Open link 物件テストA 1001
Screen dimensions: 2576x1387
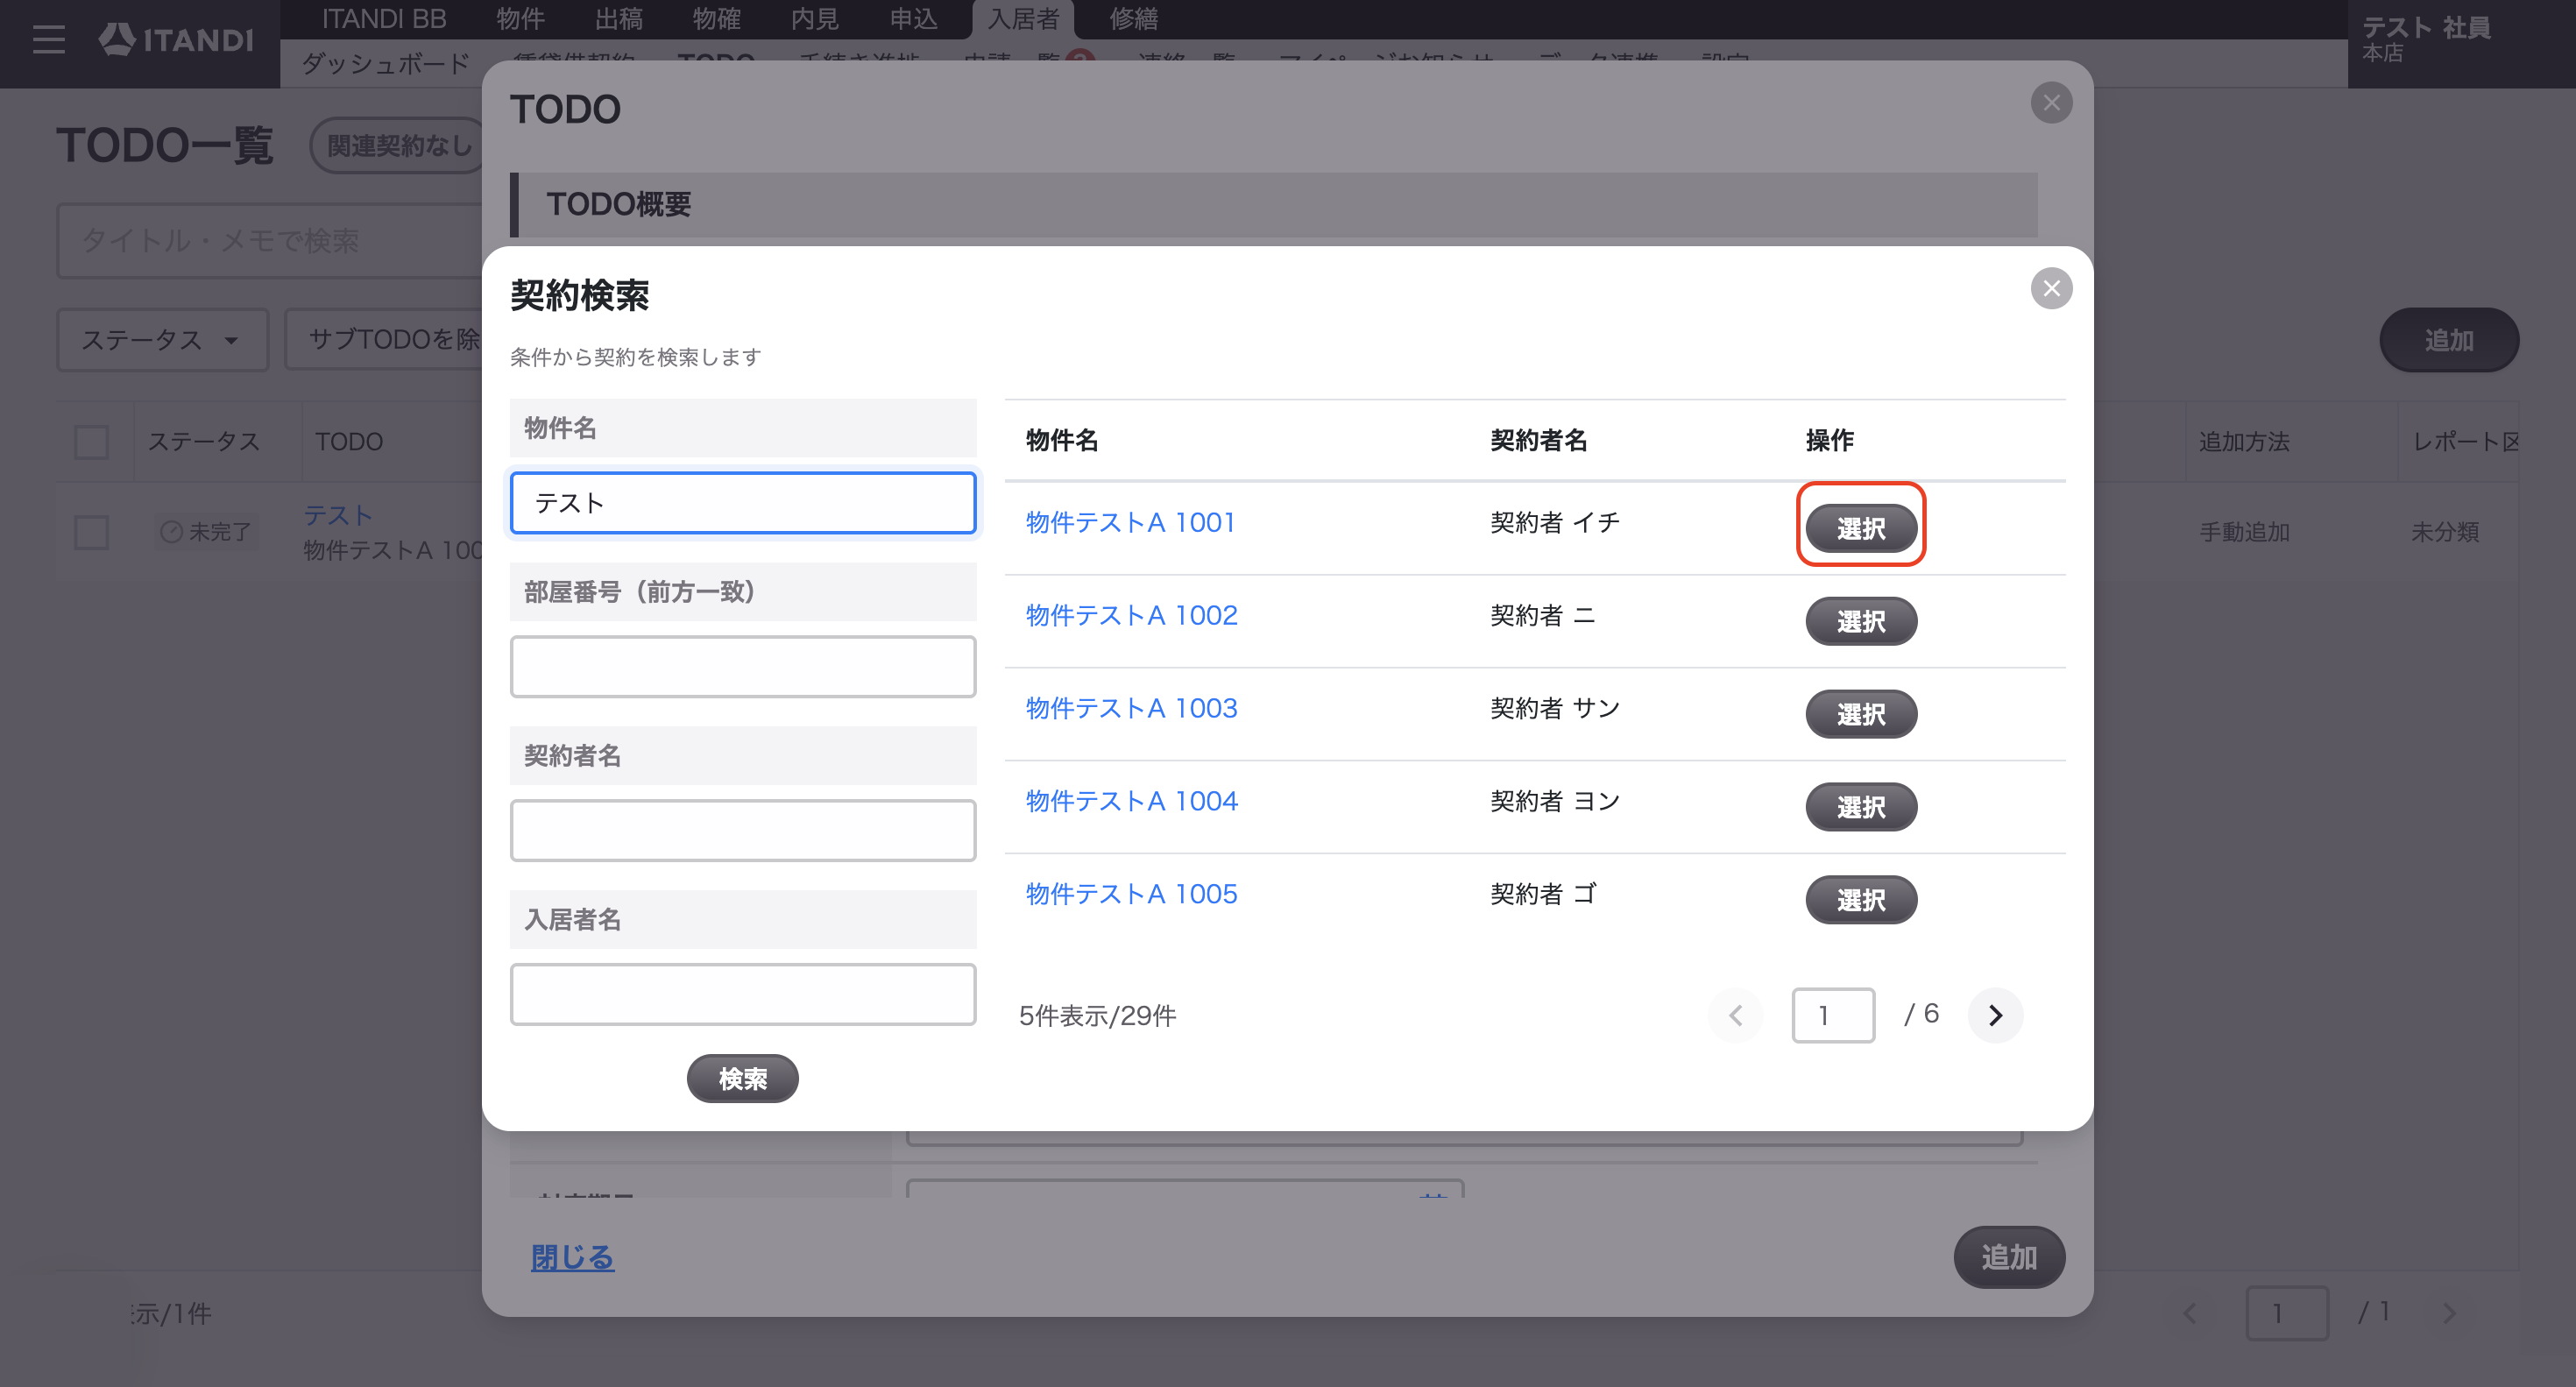tap(1131, 522)
